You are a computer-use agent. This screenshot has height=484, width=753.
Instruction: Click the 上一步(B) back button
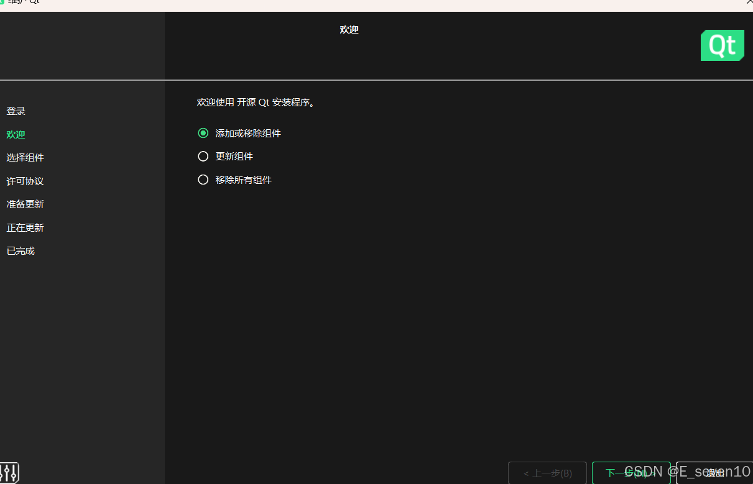tap(547, 473)
